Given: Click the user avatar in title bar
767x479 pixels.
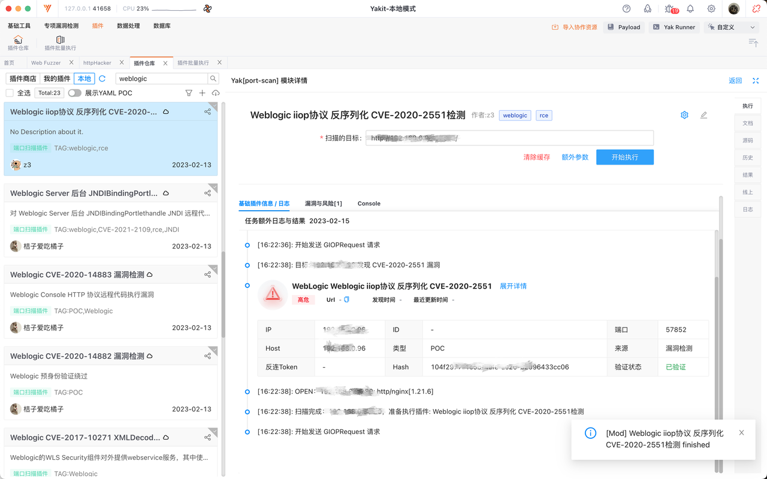Looking at the screenshot, I should pos(734,9).
